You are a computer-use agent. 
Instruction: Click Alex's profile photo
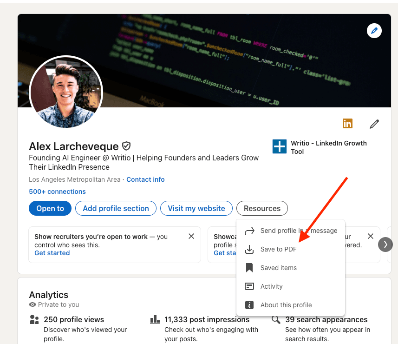click(x=66, y=92)
